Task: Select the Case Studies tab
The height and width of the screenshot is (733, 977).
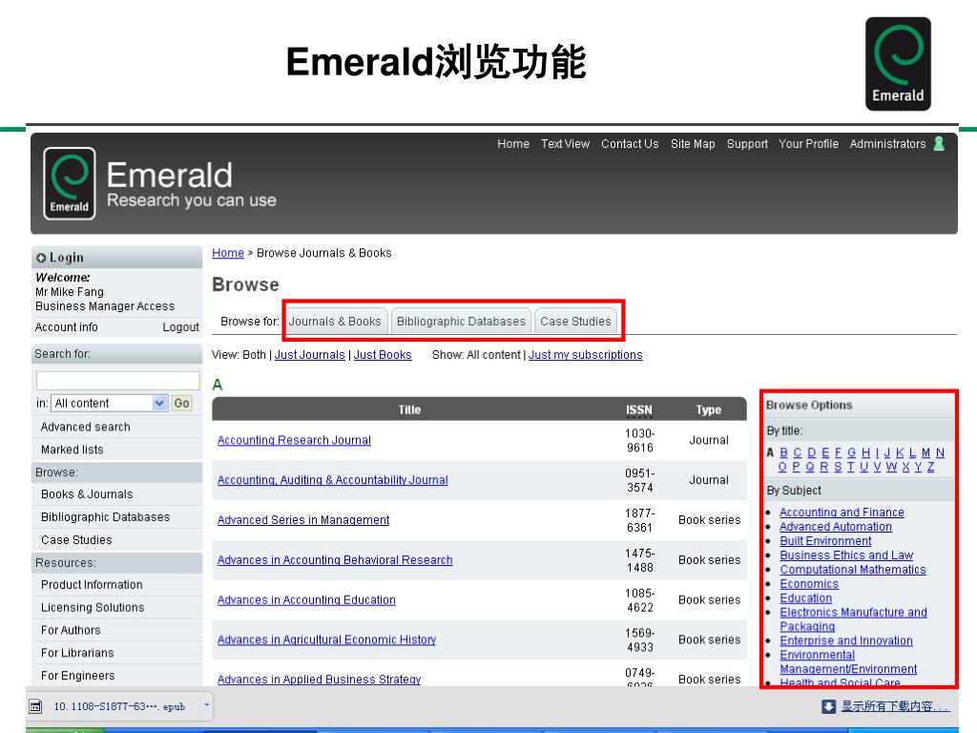Action: (x=575, y=321)
